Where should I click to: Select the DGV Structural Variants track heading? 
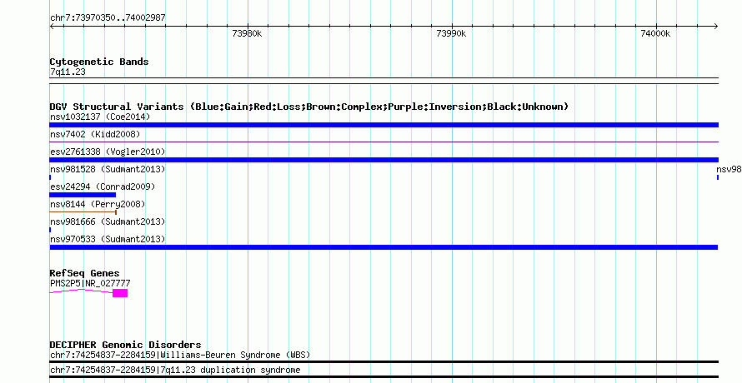click(309, 107)
